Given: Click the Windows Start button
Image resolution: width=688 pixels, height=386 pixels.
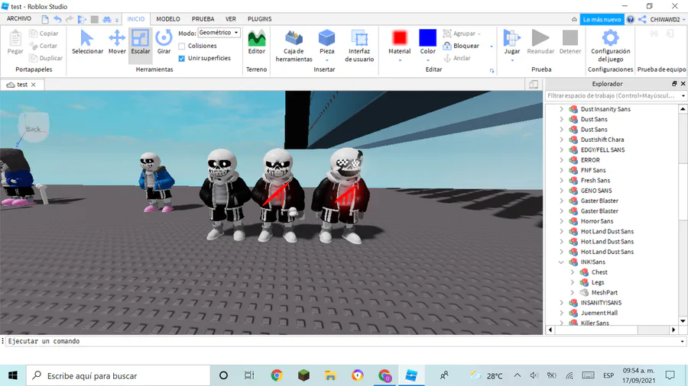Looking at the screenshot, I should click(x=13, y=375).
